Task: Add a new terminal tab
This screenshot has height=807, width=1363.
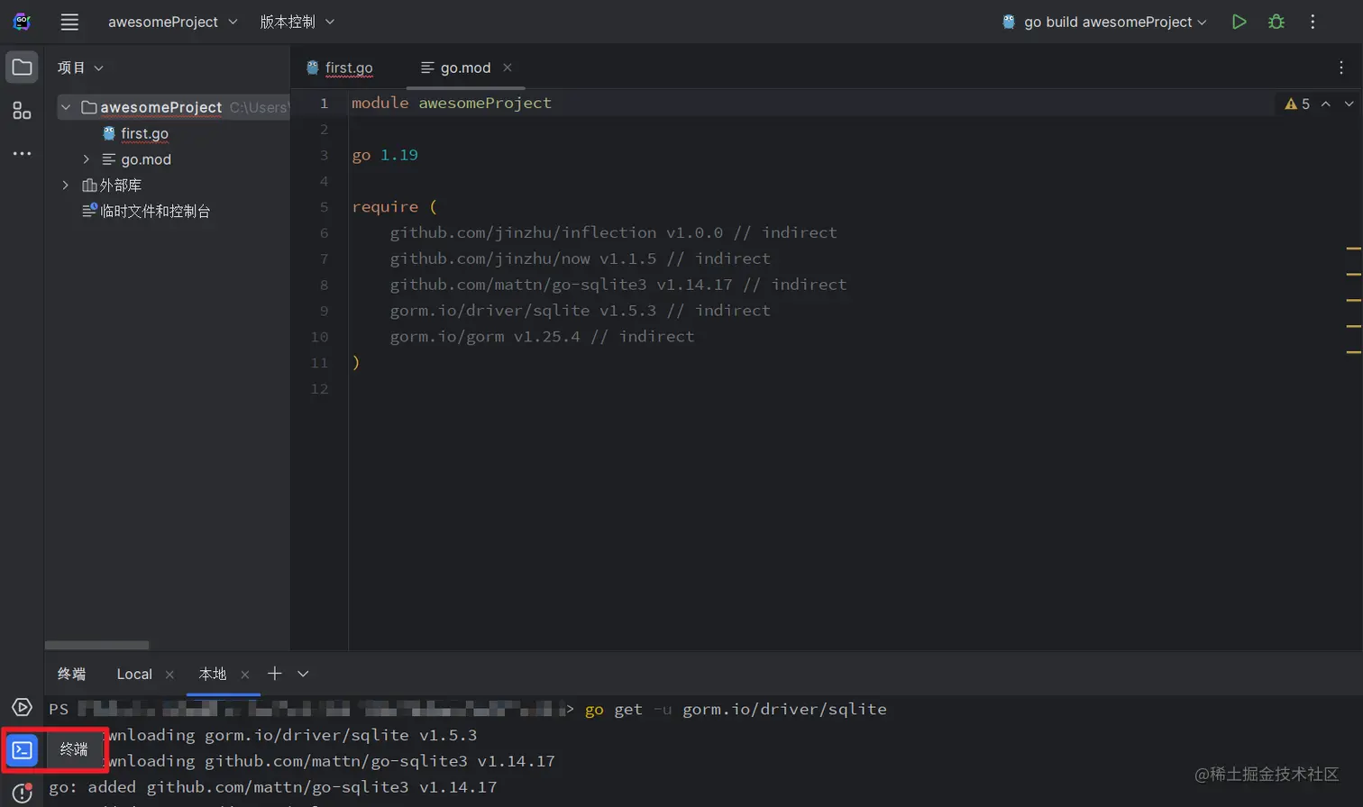Action: point(275,674)
